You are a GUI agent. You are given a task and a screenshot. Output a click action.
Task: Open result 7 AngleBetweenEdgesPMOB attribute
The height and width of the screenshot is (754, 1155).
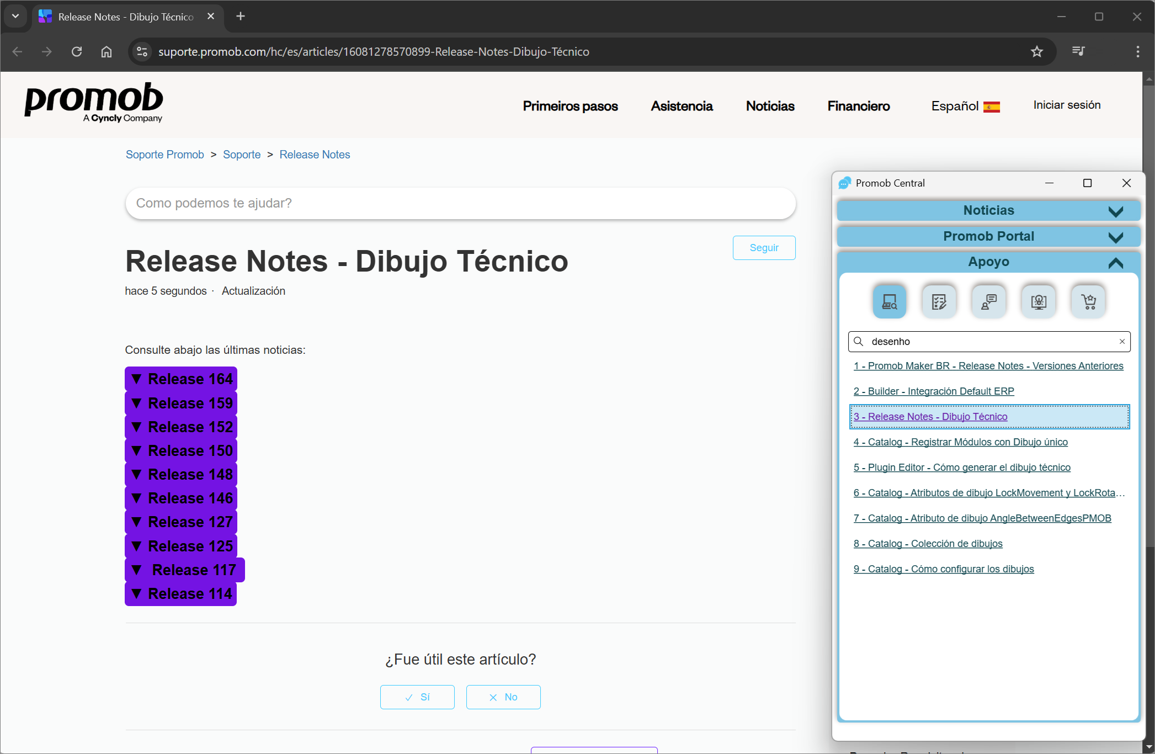click(x=982, y=518)
